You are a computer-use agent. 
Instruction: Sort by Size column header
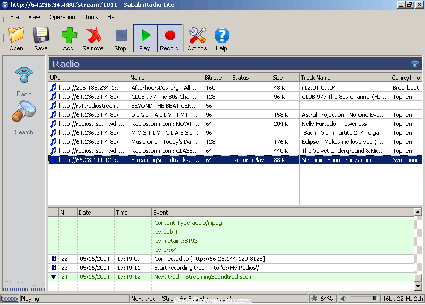tap(285, 78)
